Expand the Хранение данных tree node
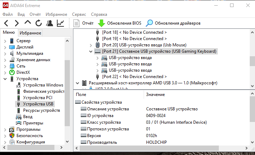This screenshot has width=255, height=155. click(x=5, y=60)
